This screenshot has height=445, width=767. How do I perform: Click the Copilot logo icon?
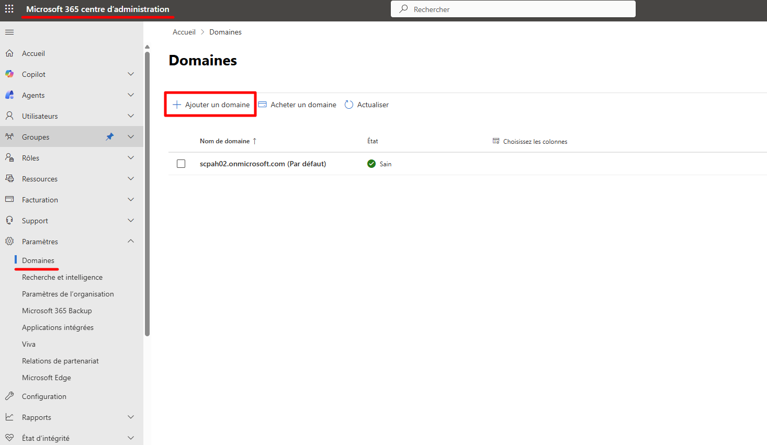(9, 74)
